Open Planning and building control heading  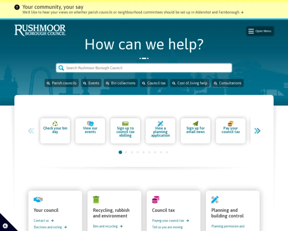coord(228,213)
